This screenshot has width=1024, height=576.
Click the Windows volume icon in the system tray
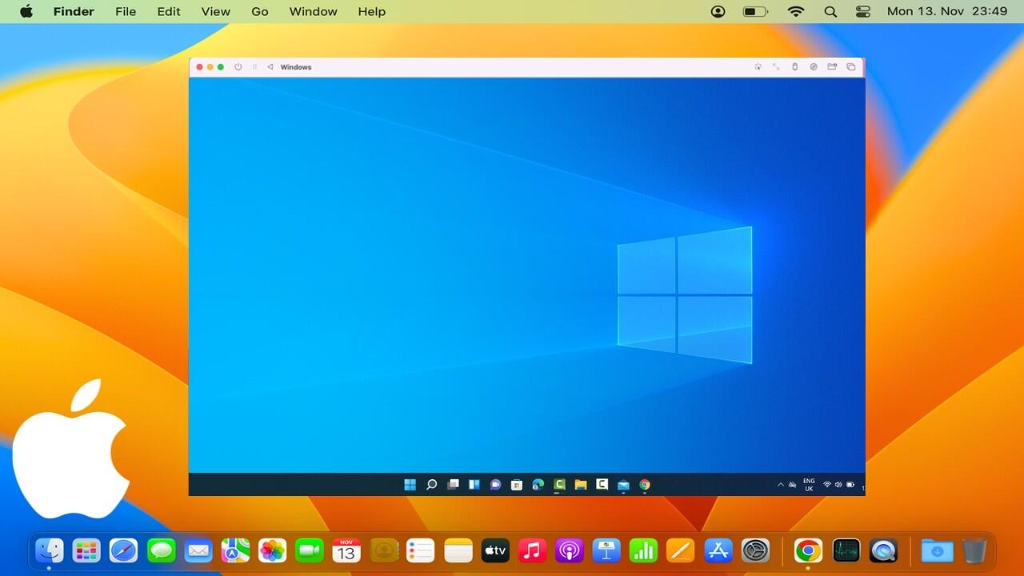coord(838,485)
